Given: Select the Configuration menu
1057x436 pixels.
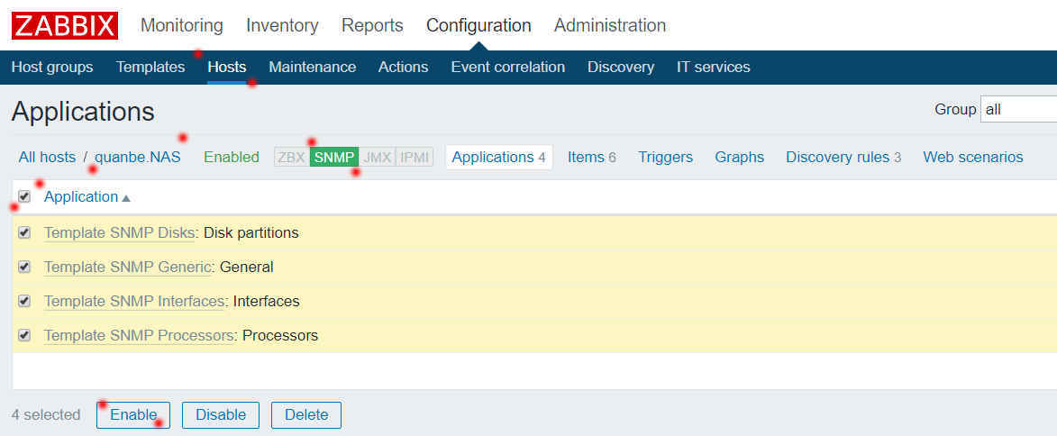Looking at the screenshot, I should (478, 25).
